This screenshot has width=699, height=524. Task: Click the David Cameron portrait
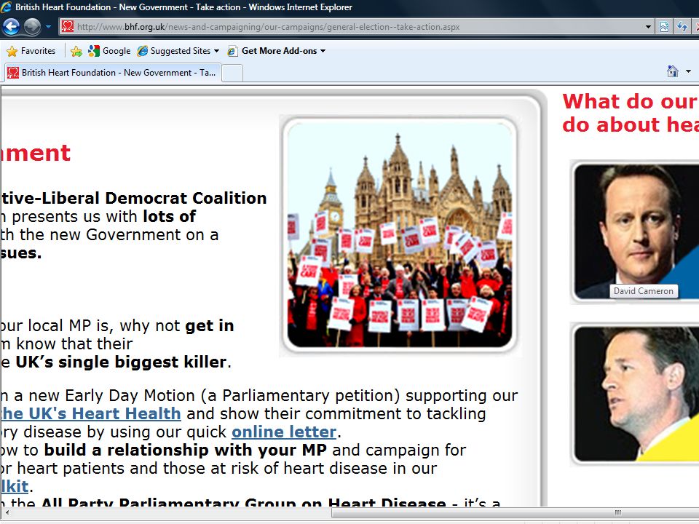[x=636, y=231]
